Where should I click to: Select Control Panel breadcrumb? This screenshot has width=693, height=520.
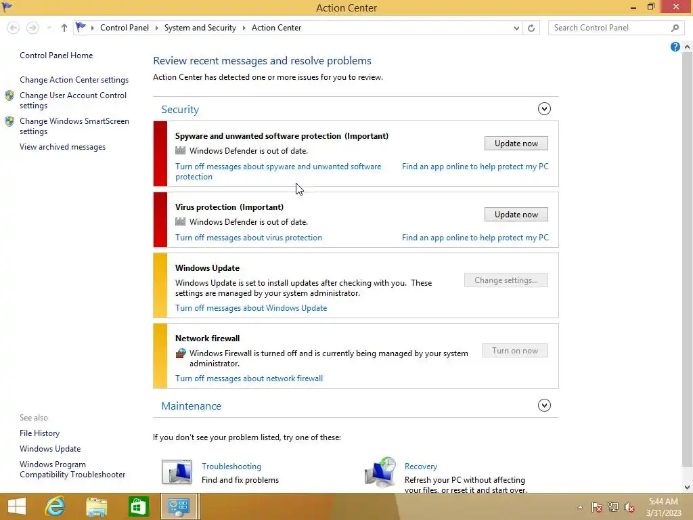coord(125,27)
